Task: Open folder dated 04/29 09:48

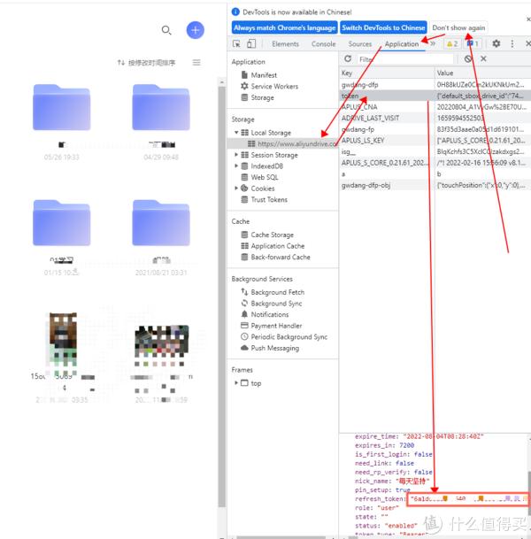Action: click(x=161, y=107)
